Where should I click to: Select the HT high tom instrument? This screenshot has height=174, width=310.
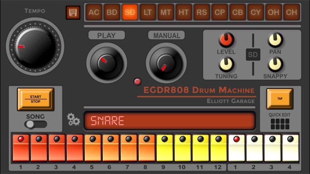tap(184, 12)
